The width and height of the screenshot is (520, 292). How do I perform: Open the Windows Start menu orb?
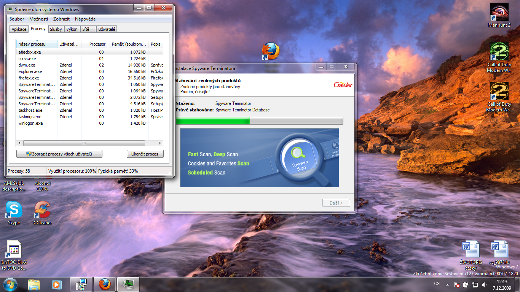10,284
